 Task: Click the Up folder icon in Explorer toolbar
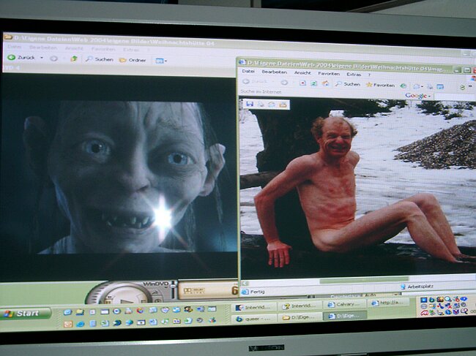click(x=74, y=58)
